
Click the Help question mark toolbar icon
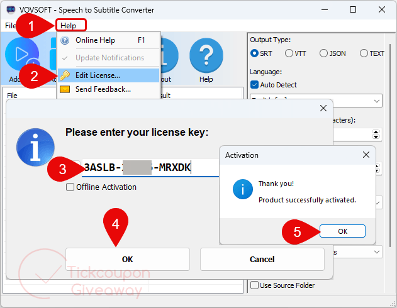pos(206,55)
